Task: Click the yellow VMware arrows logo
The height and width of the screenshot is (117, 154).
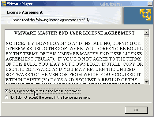Action: (145, 15)
